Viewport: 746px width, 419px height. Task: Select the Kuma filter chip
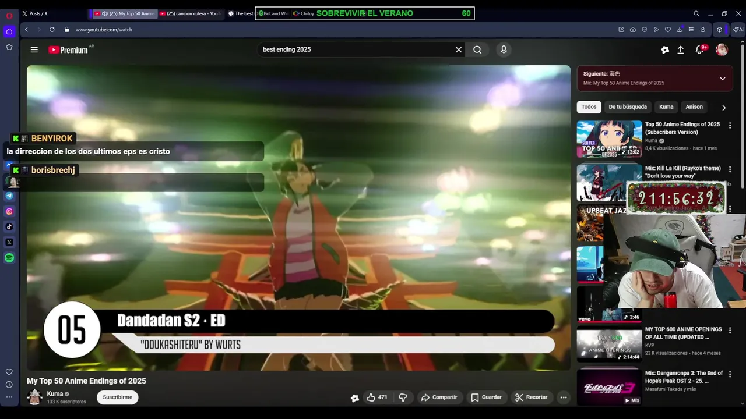(x=666, y=107)
